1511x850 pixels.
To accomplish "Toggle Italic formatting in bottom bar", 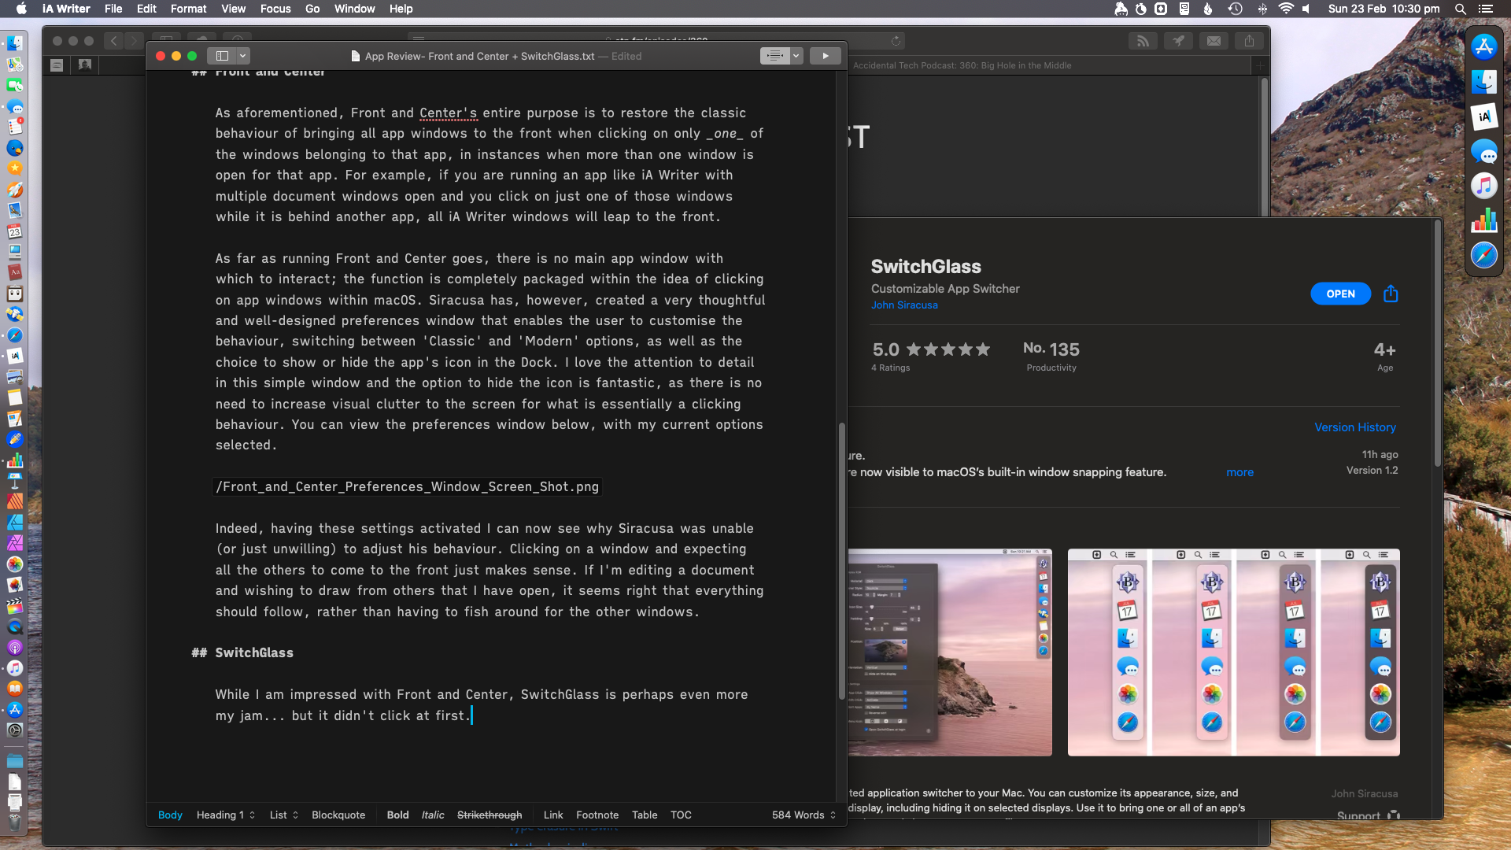I will click(x=432, y=815).
